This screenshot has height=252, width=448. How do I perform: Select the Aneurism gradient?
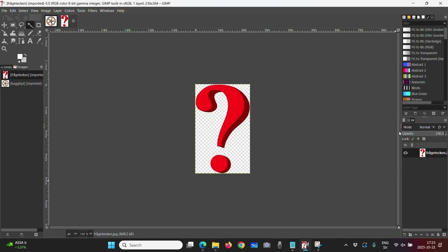coord(423,82)
